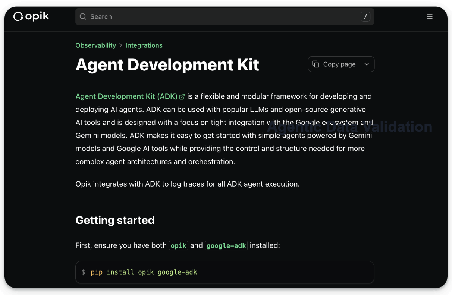
Task: Click the Opik logo
Action: pyautogui.click(x=31, y=16)
